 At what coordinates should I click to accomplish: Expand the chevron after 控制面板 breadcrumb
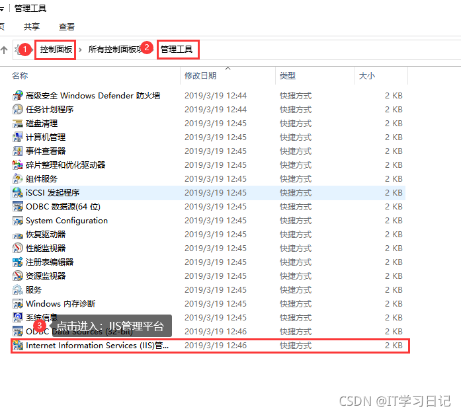[80, 50]
